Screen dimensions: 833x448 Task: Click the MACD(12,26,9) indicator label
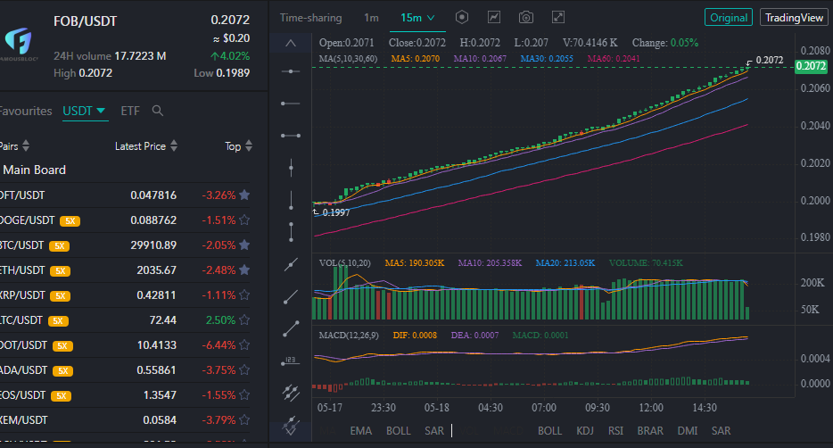(x=349, y=336)
